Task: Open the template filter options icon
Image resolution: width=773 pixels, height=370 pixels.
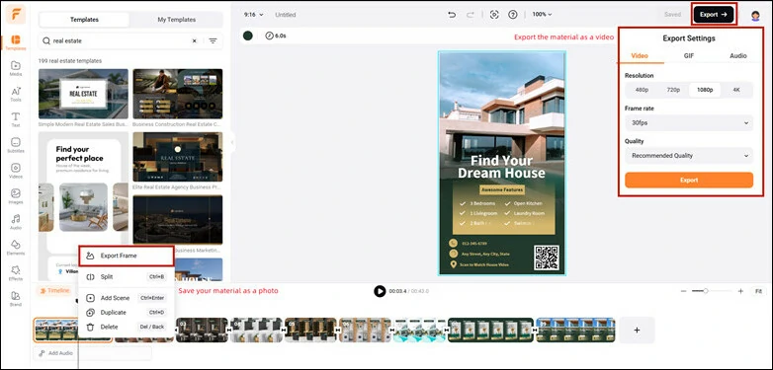Action: (x=213, y=41)
